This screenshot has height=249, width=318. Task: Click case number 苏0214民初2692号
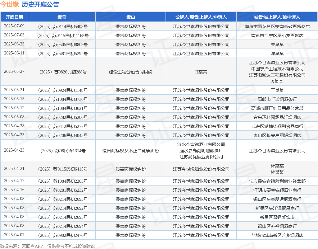(x=63, y=208)
